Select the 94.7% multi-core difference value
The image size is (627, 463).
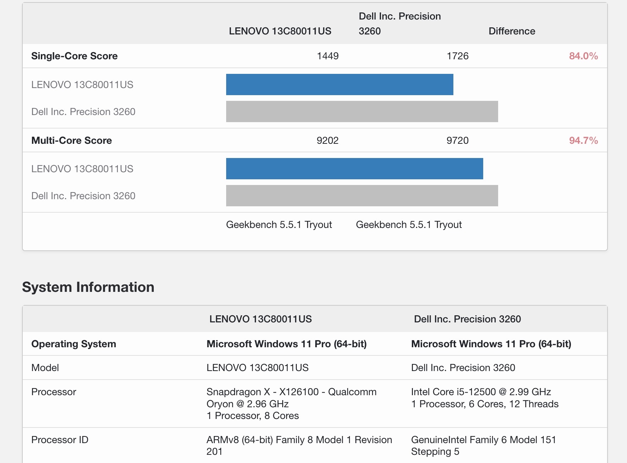[x=583, y=141]
